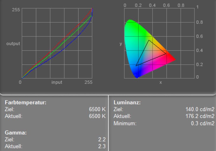Click the Farbtemperatur heading

[26, 102]
